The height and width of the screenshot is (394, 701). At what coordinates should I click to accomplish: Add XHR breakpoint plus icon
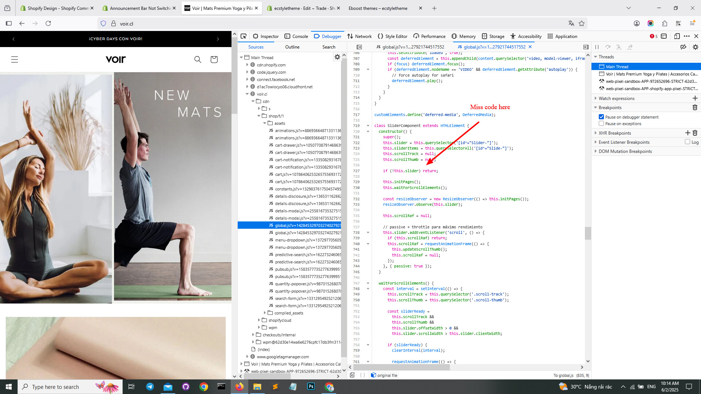click(687, 133)
